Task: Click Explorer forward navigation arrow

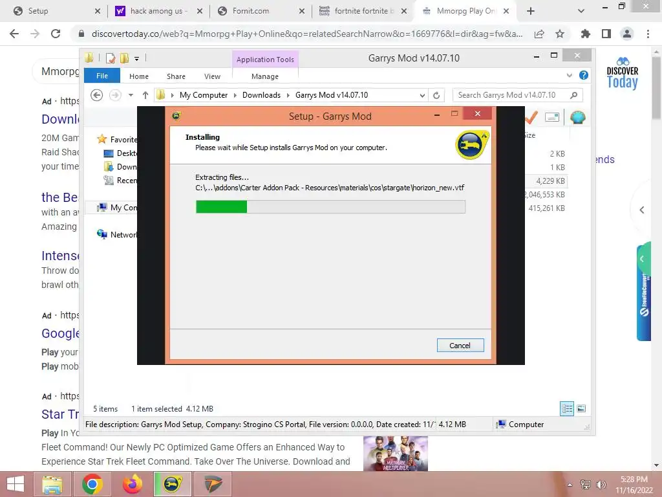Action: click(115, 95)
